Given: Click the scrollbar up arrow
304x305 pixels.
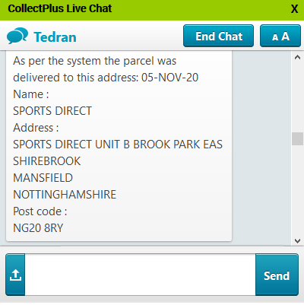Looking at the screenshot, I should click(x=297, y=58).
